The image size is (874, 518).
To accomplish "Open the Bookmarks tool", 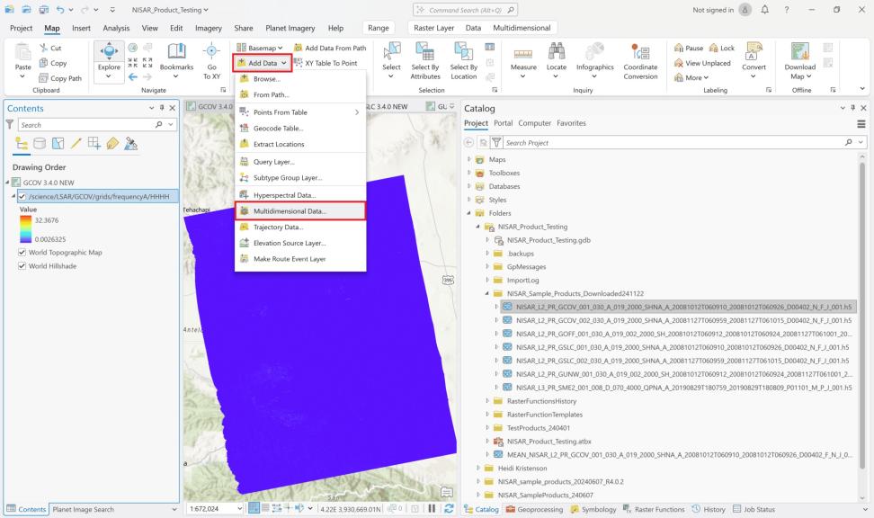I will coord(176,61).
